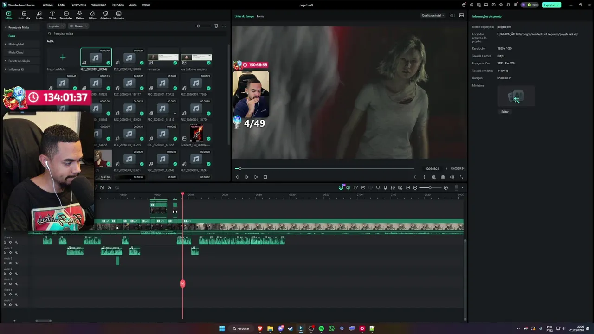
Task: Expand the Influence Kit item
Action: pyautogui.click(x=6, y=69)
